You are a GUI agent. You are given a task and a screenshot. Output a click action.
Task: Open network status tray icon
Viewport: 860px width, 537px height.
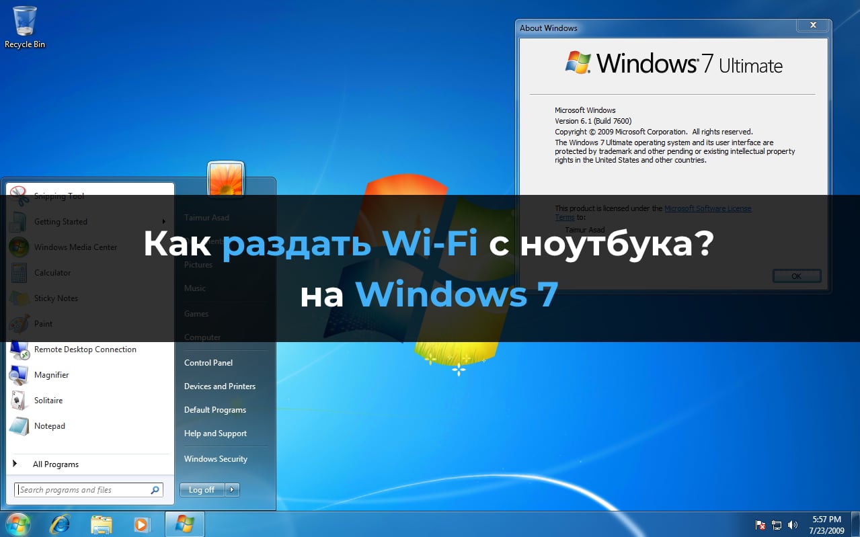point(777,525)
